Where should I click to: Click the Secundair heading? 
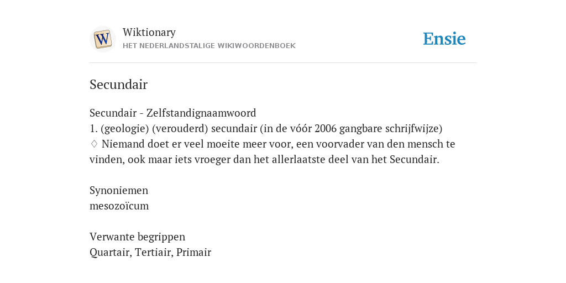[x=119, y=85]
